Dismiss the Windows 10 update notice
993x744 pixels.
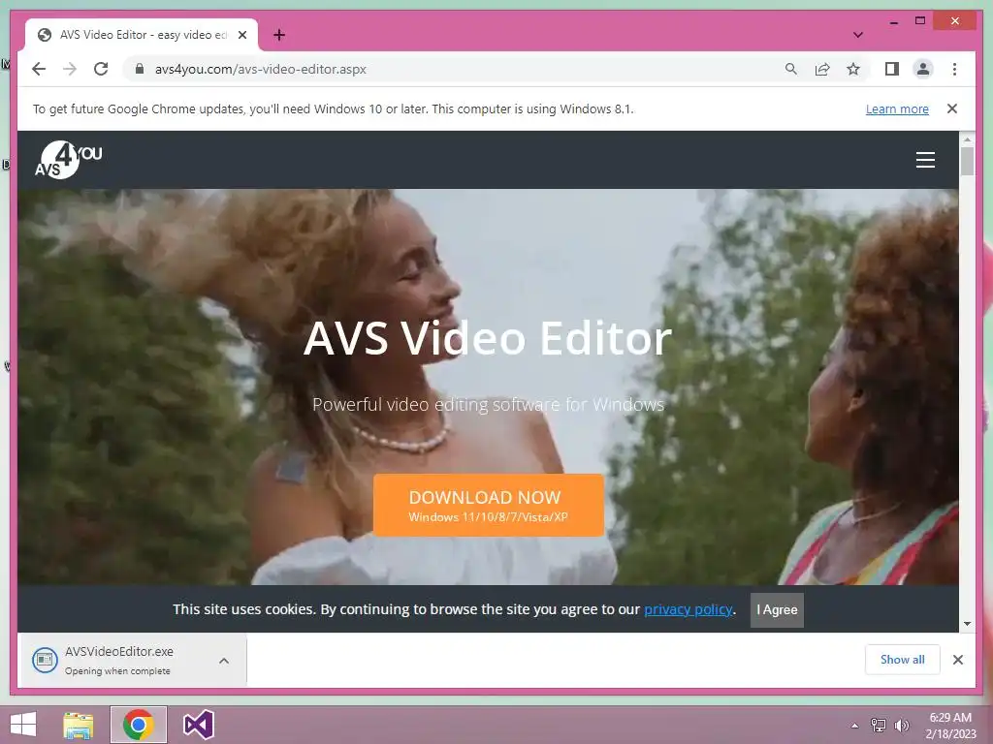pyautogui.click(x=952, y=108)
